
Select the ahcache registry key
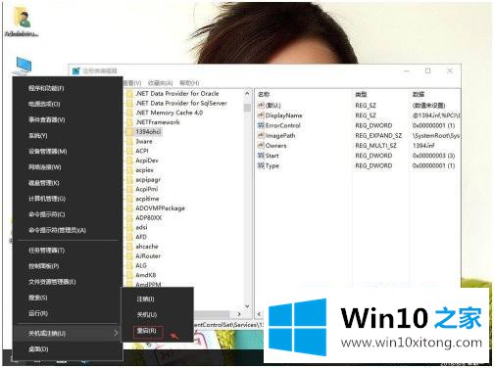click(147, 247)
